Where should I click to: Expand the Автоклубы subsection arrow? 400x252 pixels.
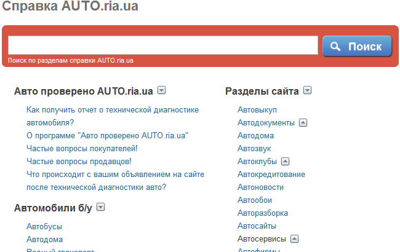[285, 162]
